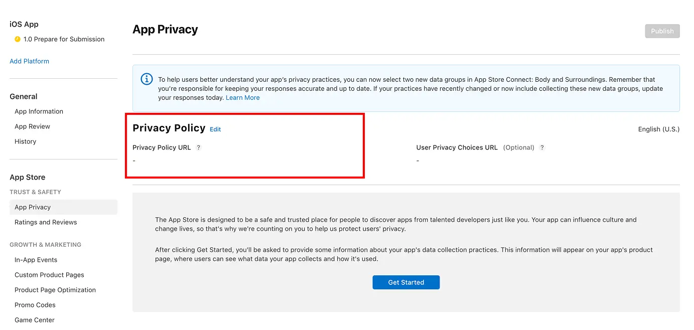Open Product Page Optimization
This screenshot has height=330, width=694.
(55, 290)
